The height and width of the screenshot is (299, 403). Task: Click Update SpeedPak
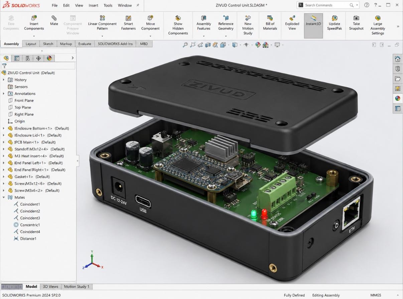click(x=334, y=23)
